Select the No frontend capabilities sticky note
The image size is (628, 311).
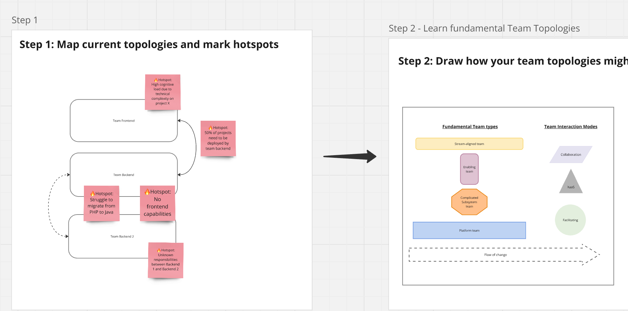pos(158,203)
